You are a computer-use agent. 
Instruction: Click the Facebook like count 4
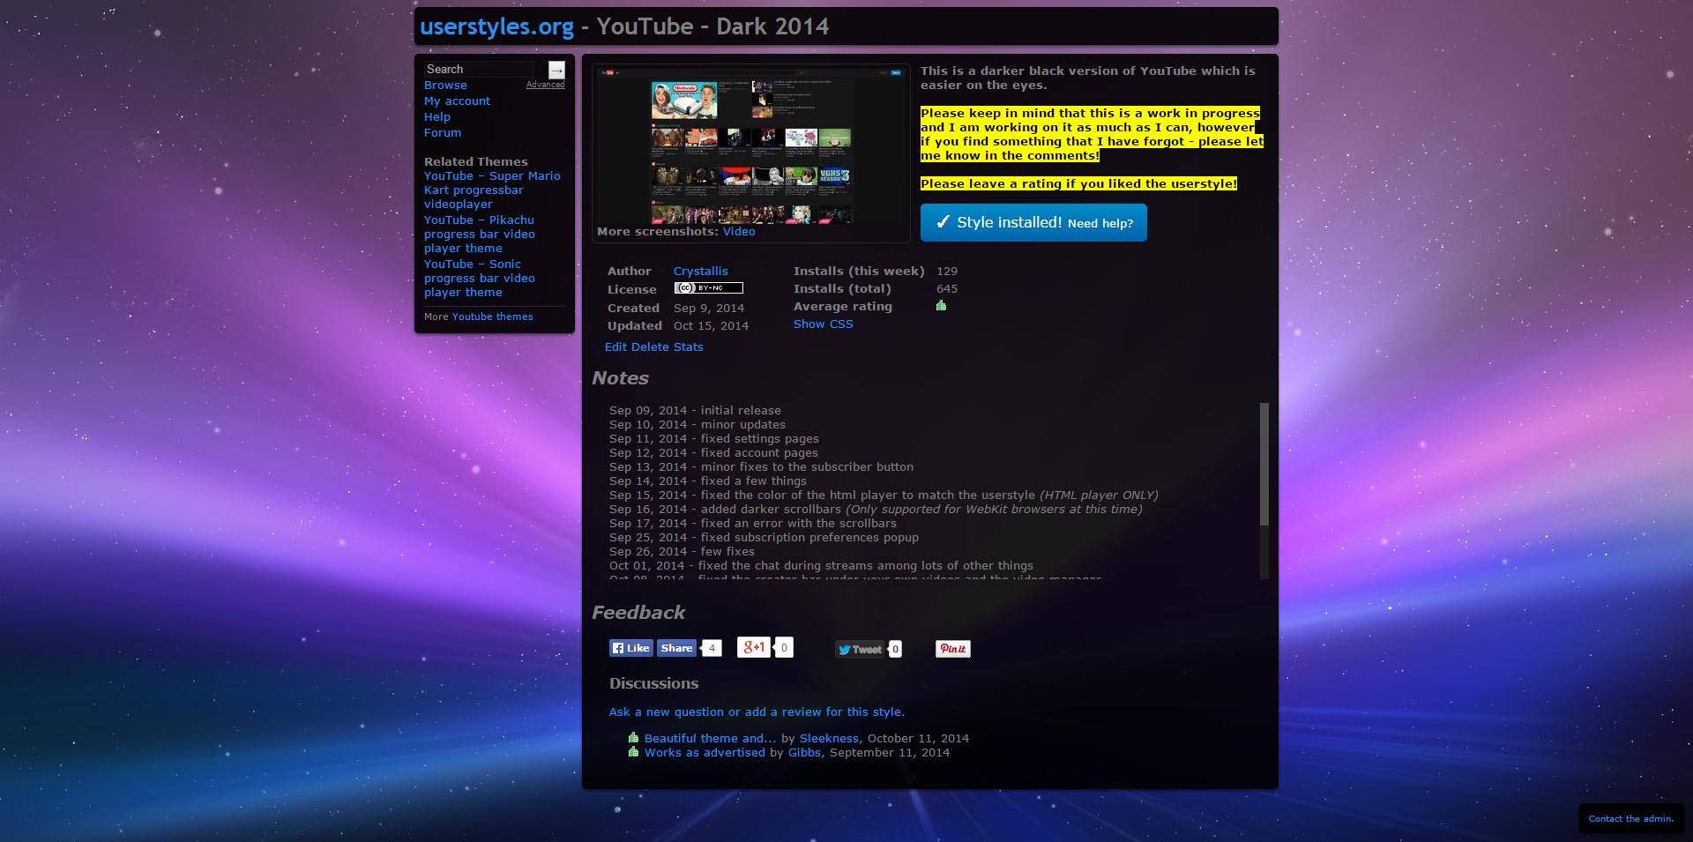coord(712,648)
